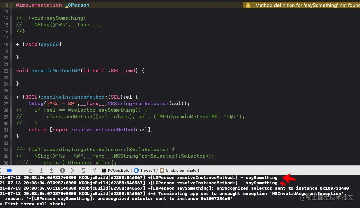
Task: Open the Debug View Hierarchy icon
Action: point(62,170)
